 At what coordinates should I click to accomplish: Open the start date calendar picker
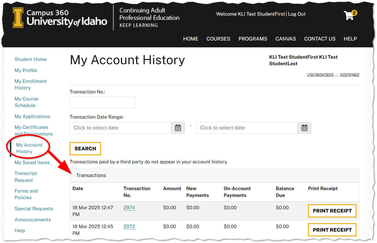[178, 128]
